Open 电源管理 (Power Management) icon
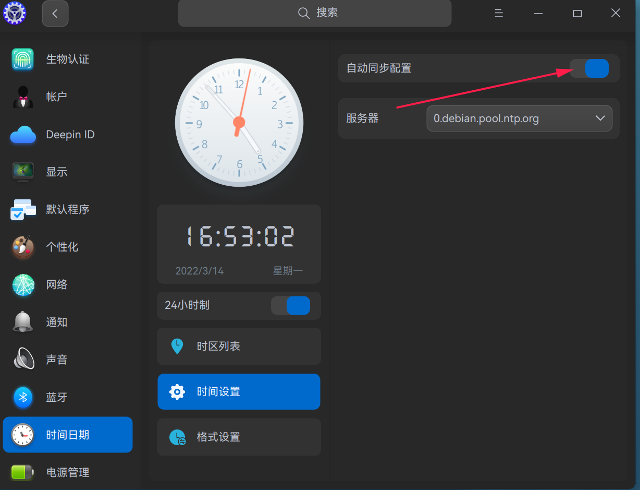640x490 pixels. (22, 472)
